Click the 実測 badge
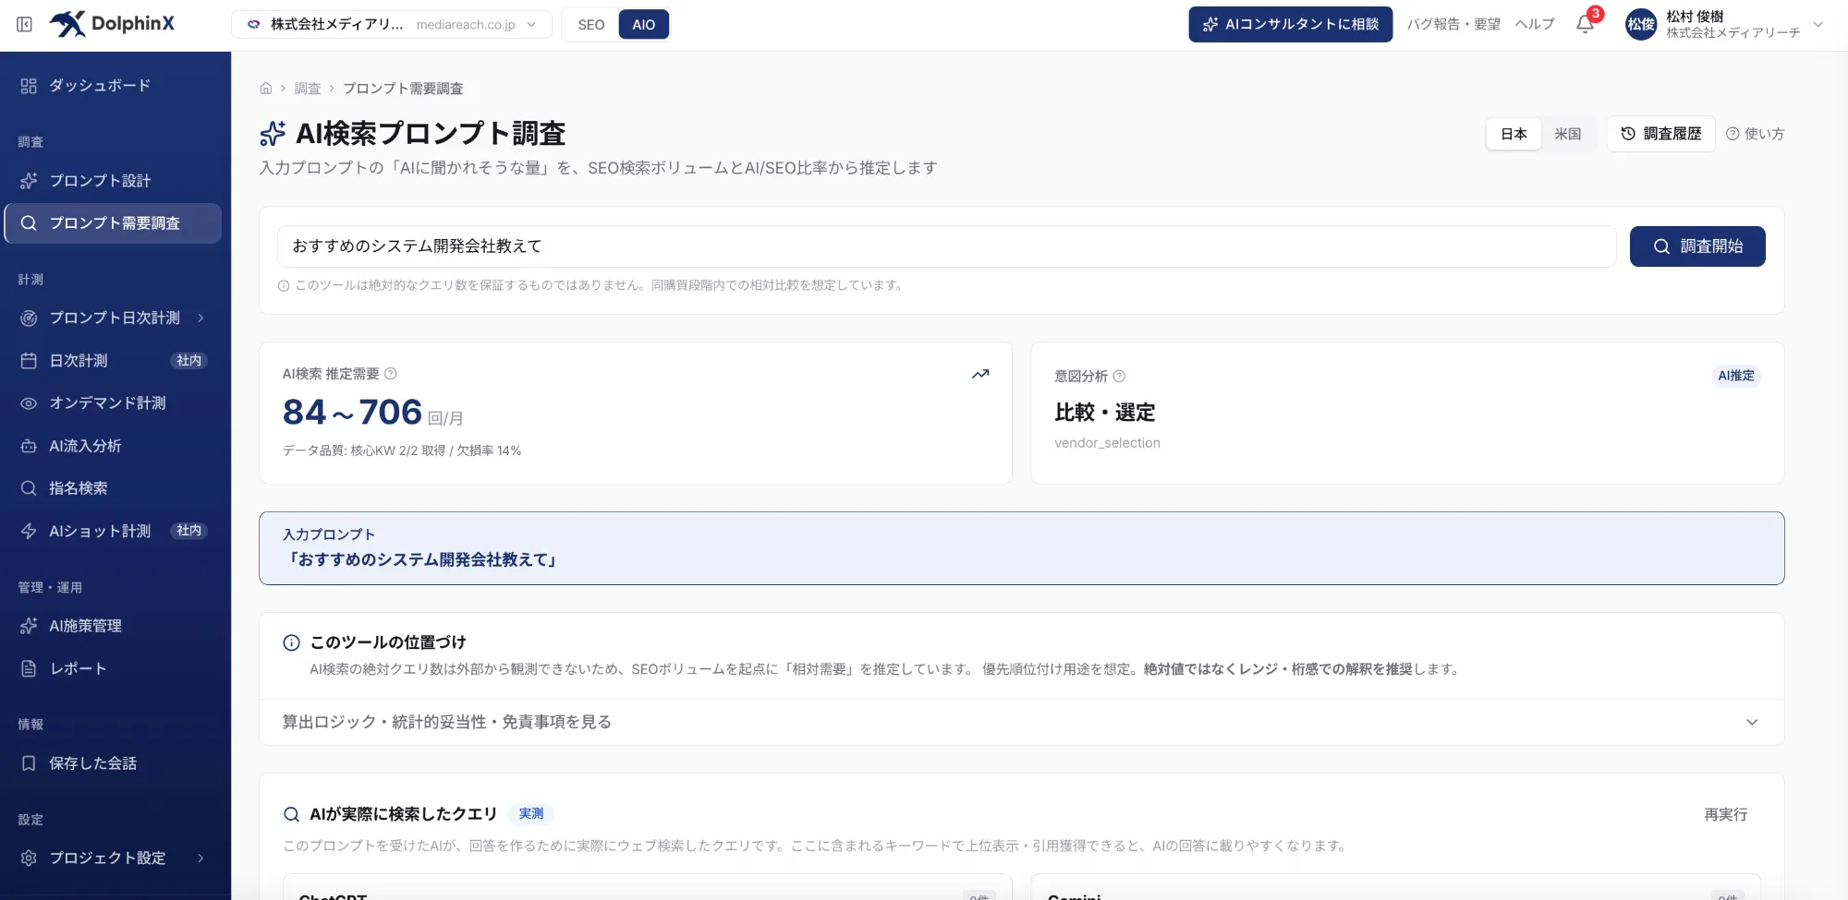 pyautogui.click(x=530, y=814)
